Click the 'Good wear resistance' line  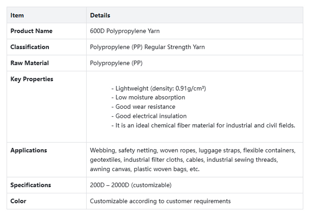click(x=143, y=107)
